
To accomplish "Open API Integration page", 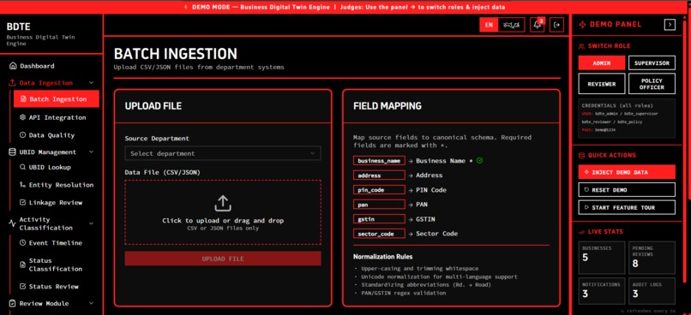I will tap(53, 117).
